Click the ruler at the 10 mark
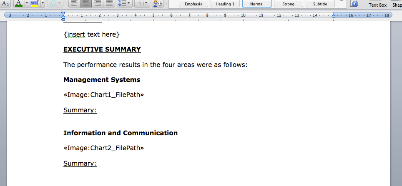The image size is (402, 186). pyautogui.click(x=243, y=15)
